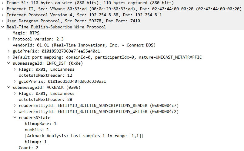Select the Acknack Analysis lost samples line

[84, 136]
